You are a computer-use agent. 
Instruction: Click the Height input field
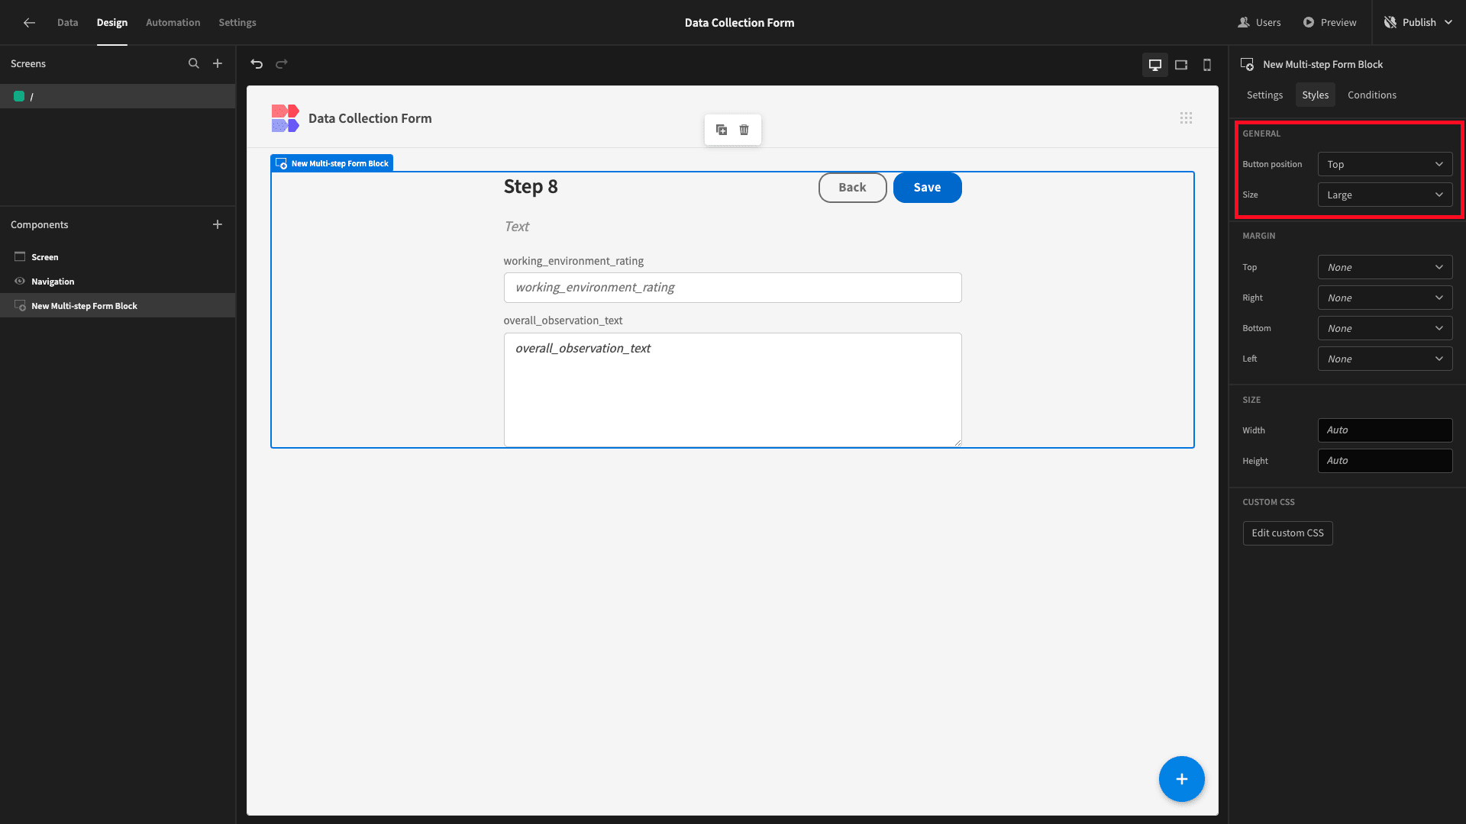tap(1385, 461)
